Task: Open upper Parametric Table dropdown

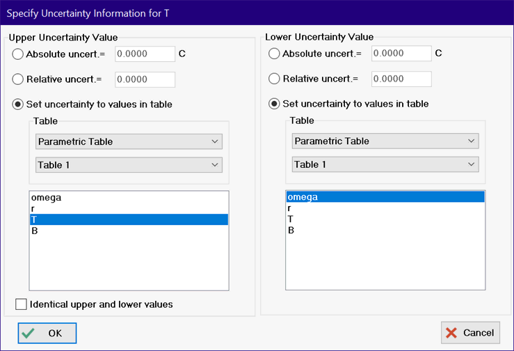Action: pos(129,142)
